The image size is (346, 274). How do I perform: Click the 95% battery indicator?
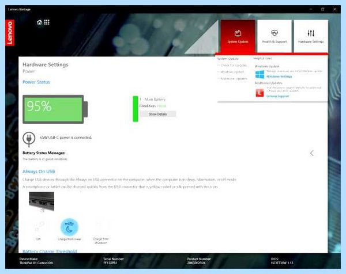[x=55, y=109]
